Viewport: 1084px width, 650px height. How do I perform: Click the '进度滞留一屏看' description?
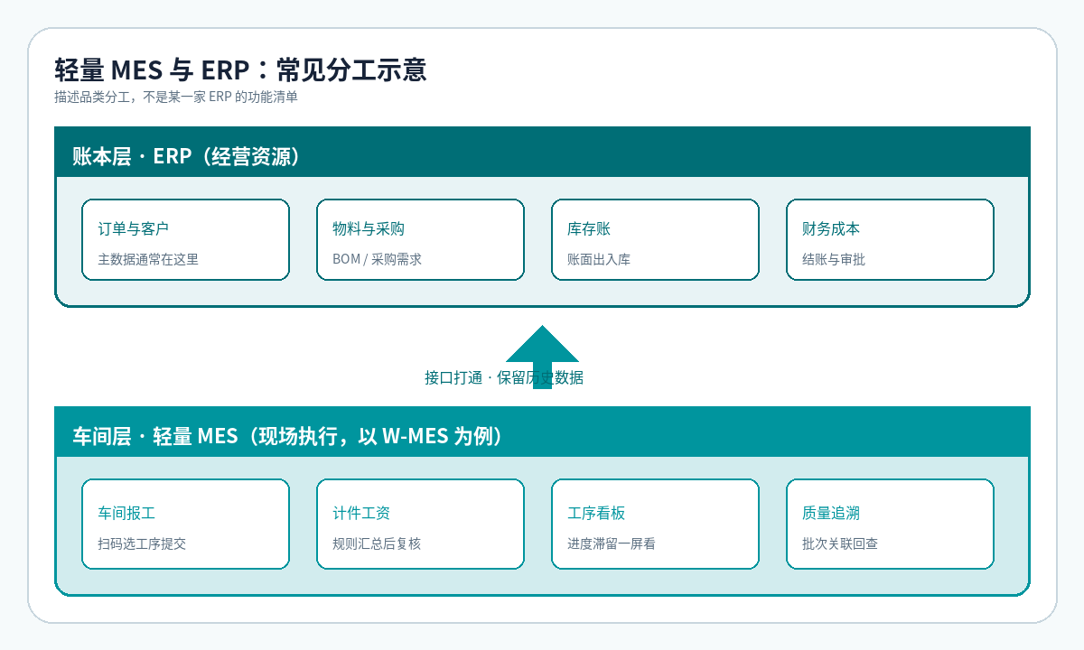point(612,543)
